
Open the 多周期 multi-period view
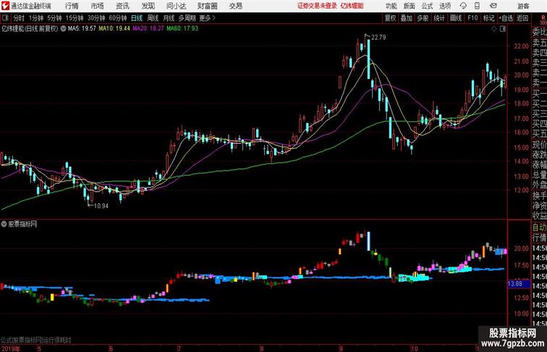point(187,18)
